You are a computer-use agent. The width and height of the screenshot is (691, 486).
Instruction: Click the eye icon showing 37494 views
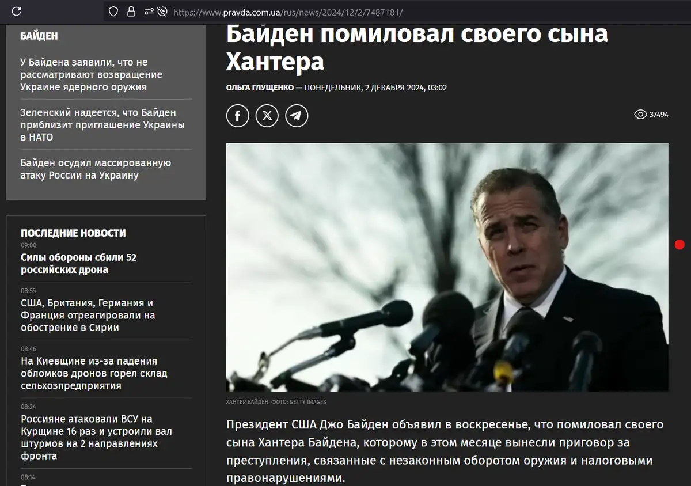tap(640, 115)
